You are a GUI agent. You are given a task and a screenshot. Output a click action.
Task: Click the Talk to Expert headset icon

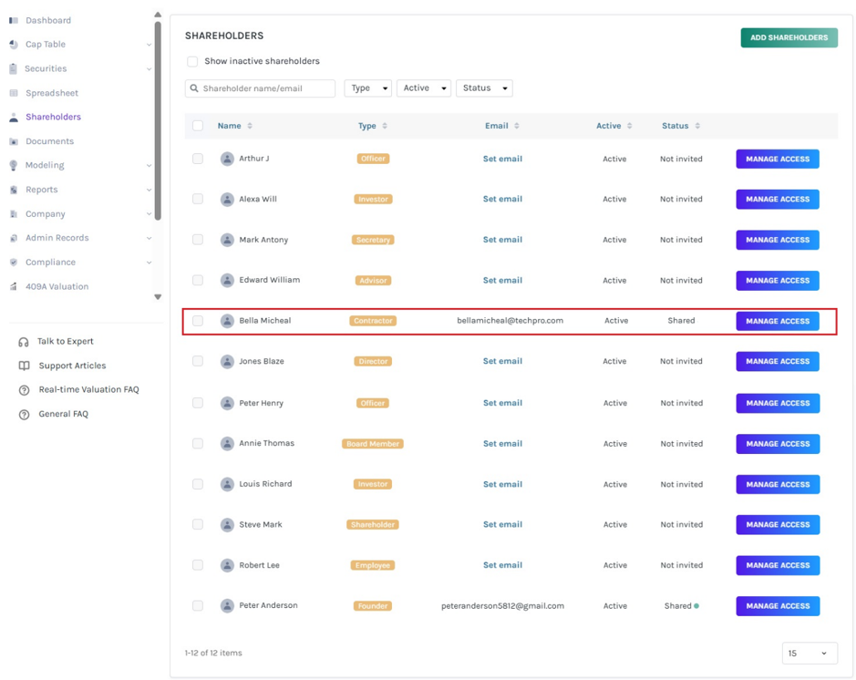click(24, 342)
